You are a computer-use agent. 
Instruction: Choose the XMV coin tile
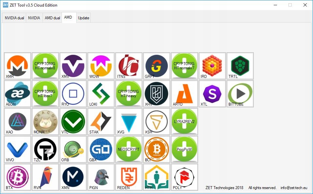pyautogui.click(x=73, y=66)
